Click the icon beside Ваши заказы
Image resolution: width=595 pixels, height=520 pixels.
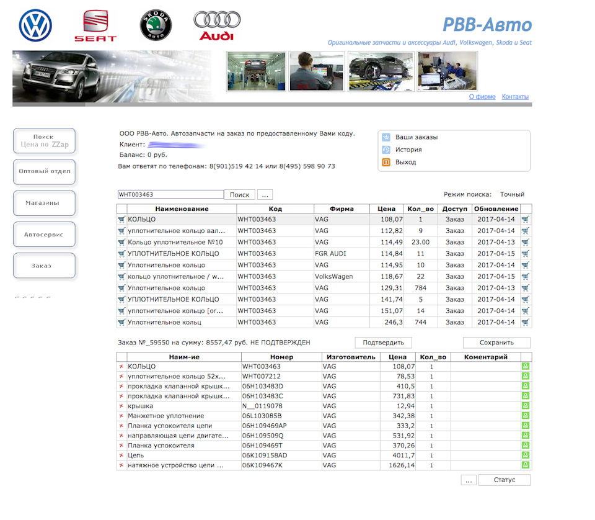(386, 137)
